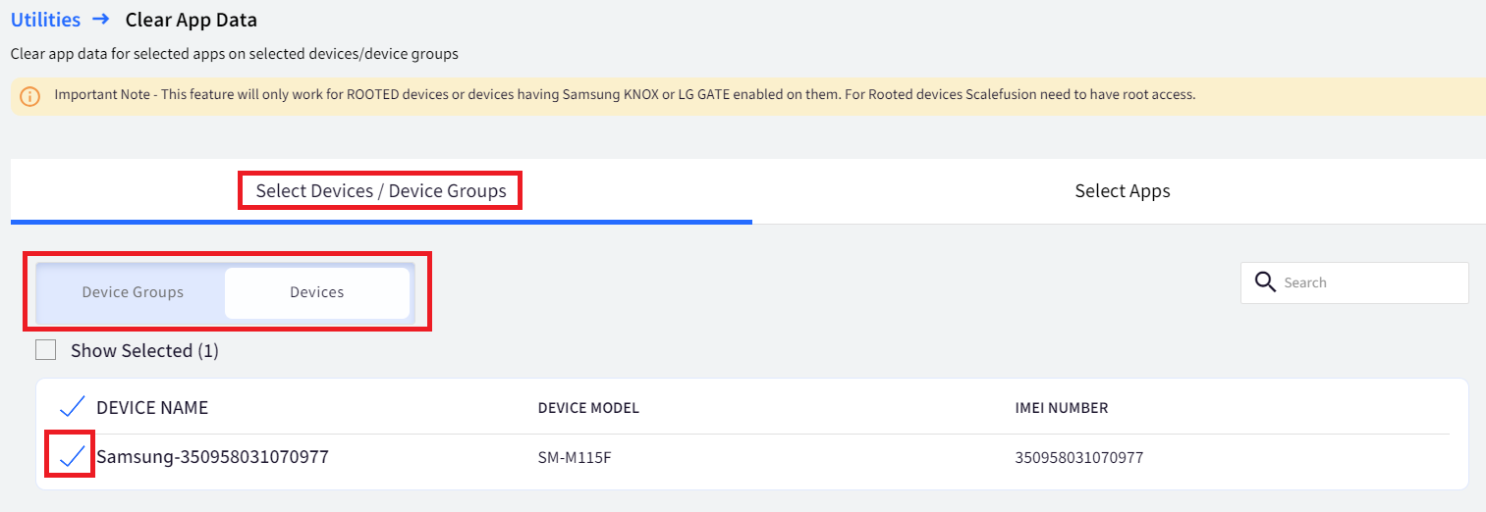Toggle view to Device Groups
1486x512 pixels.
133,292
